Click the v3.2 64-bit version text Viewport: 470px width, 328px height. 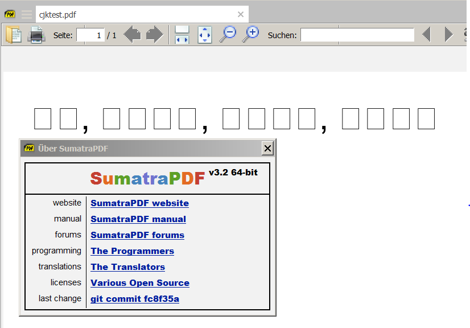pos(233,172)
